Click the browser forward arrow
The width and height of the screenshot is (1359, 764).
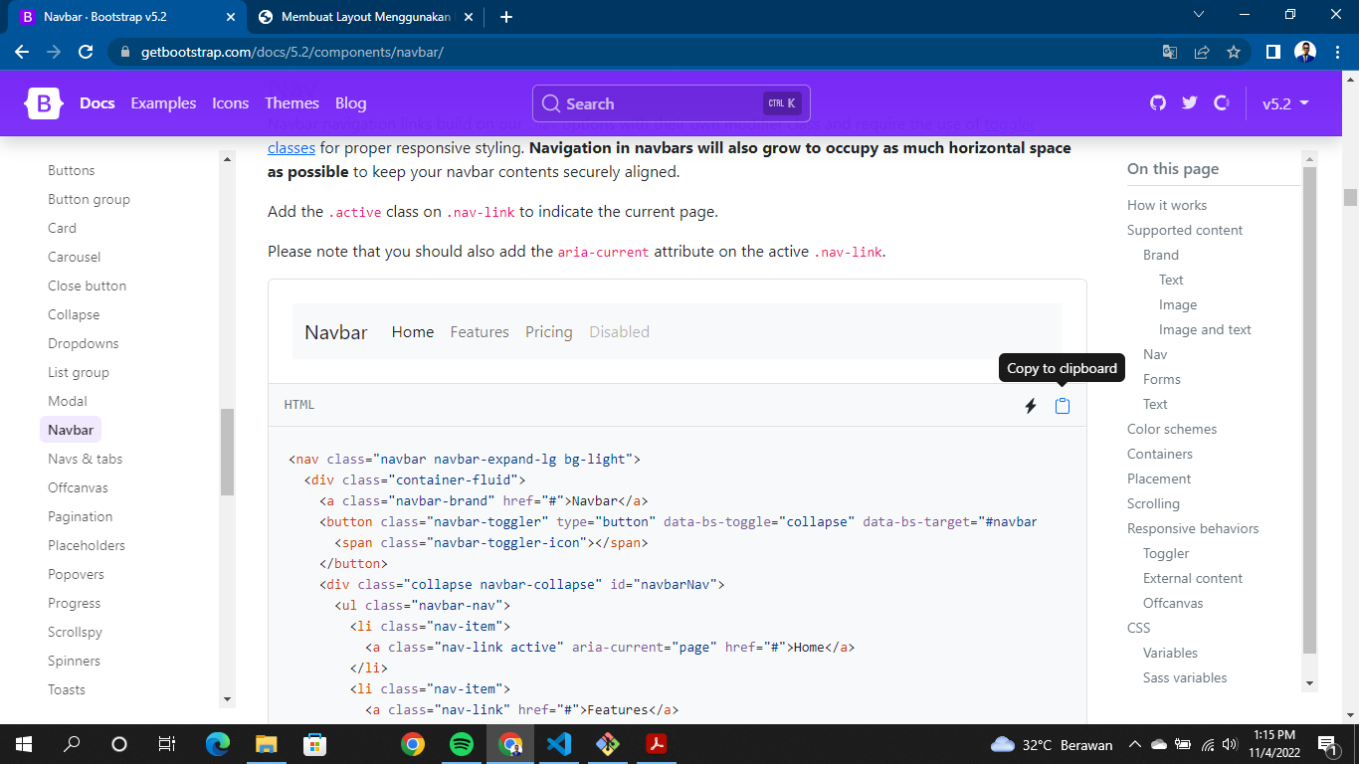[x=54, y=52]
